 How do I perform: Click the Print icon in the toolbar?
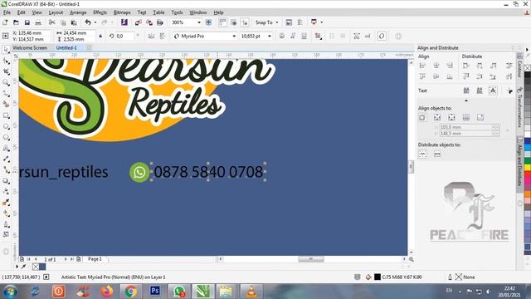click(x=38, y=22)
